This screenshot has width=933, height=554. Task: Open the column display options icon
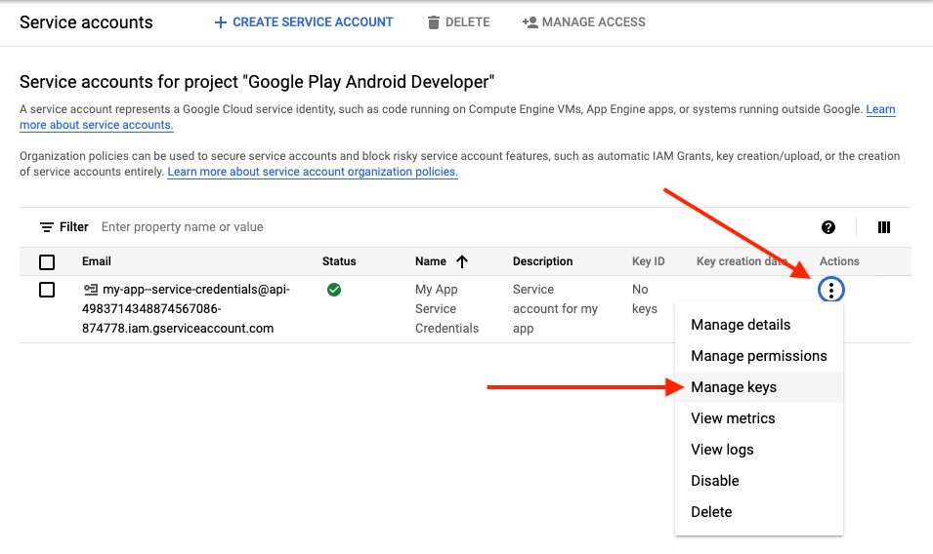(x=884, y=227)
